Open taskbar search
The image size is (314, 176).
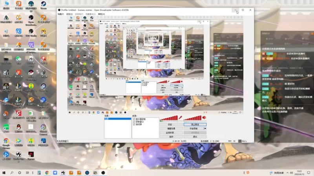point(12,172)
